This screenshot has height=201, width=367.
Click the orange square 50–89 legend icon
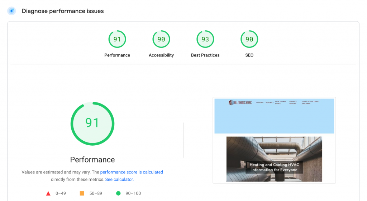[82, 194]
